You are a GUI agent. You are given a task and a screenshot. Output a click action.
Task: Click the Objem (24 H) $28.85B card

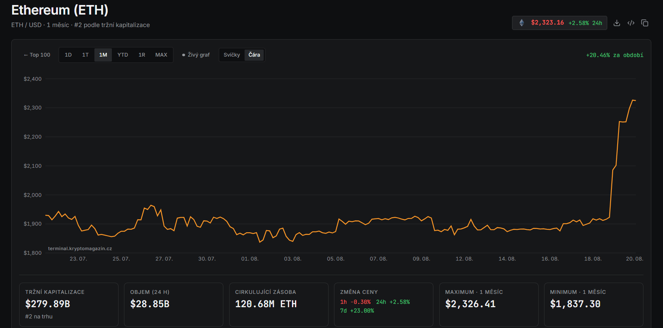(173, 305)
